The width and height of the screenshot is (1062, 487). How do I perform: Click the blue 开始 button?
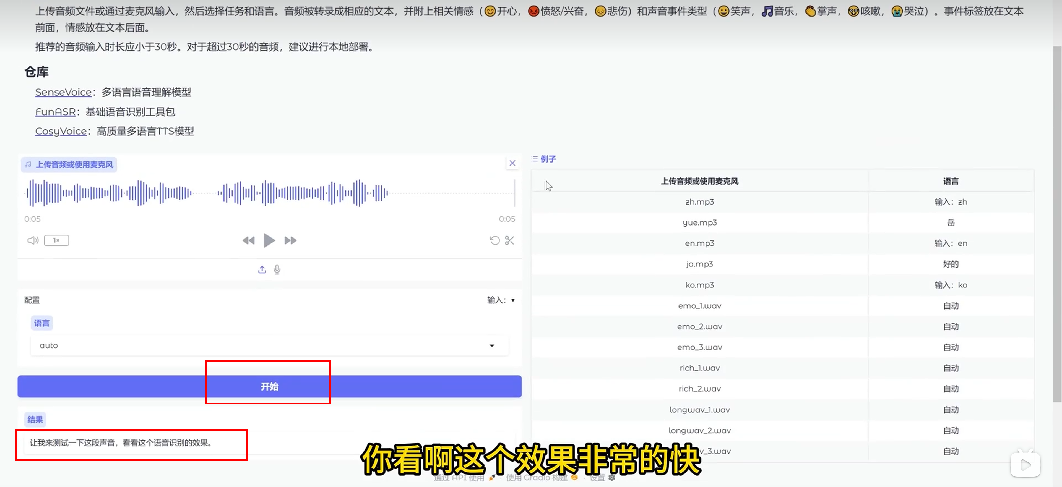tap(269, 386)
